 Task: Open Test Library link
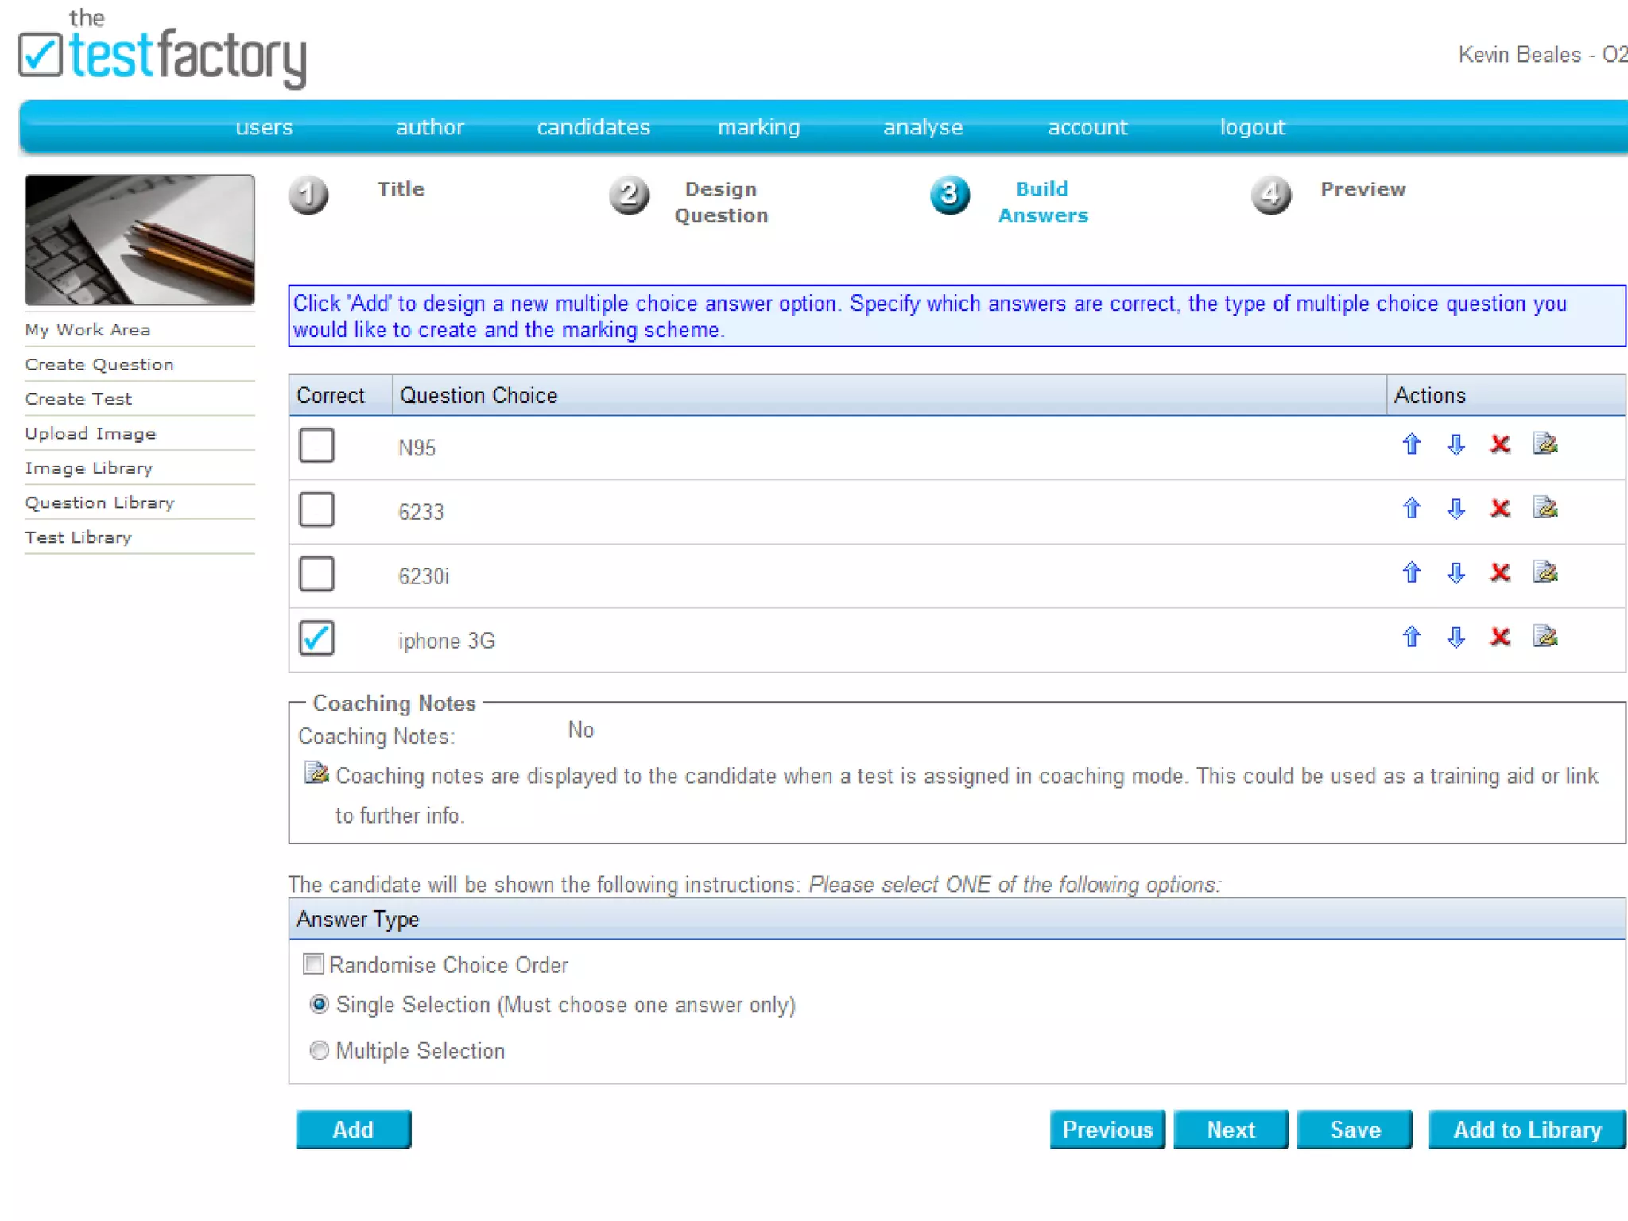[x=78, y=537]
